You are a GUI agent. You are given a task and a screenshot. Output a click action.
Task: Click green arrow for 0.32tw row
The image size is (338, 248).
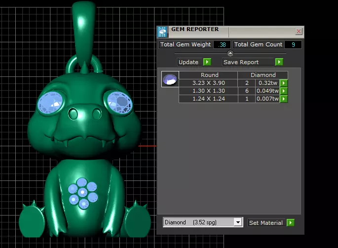pyautogui.click(x=284, y=83)
